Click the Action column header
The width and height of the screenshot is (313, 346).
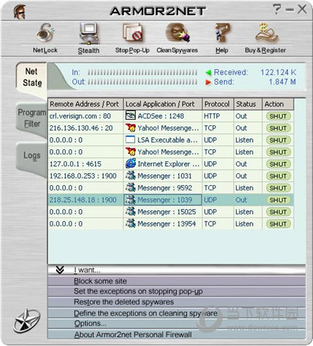(278, 104)
